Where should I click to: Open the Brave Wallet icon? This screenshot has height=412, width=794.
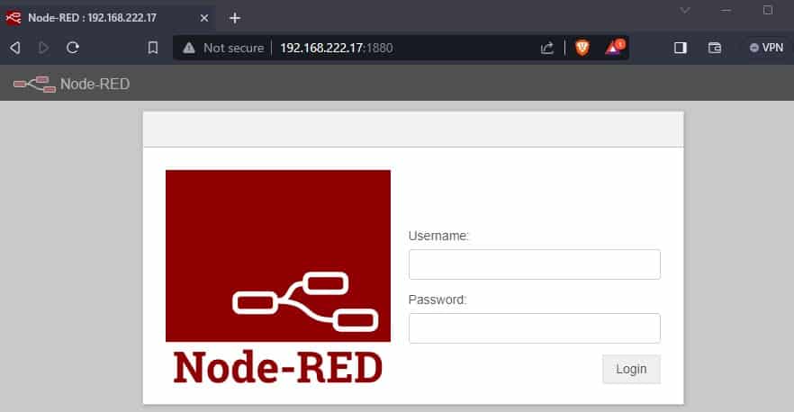pos(715,48)
